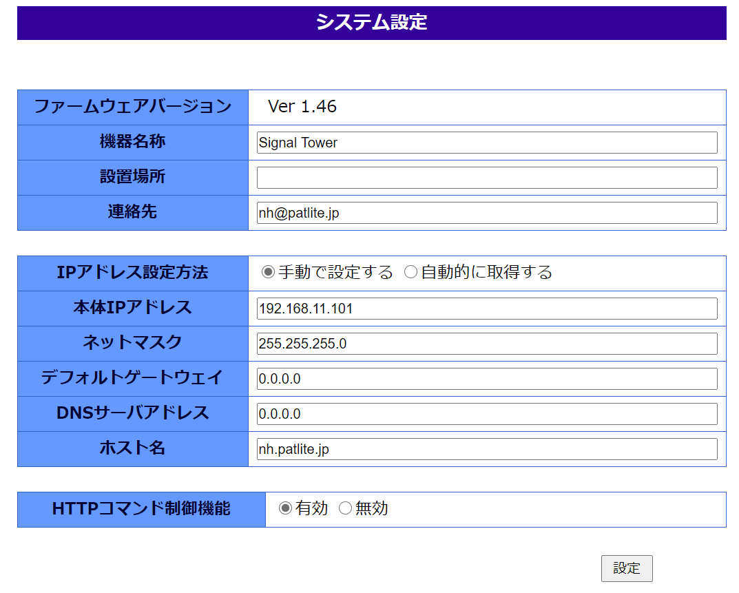This screenshot has height=593, width=739.
Task: Select the 手動で設定する radio button
Action: click(x=268, y=272)
